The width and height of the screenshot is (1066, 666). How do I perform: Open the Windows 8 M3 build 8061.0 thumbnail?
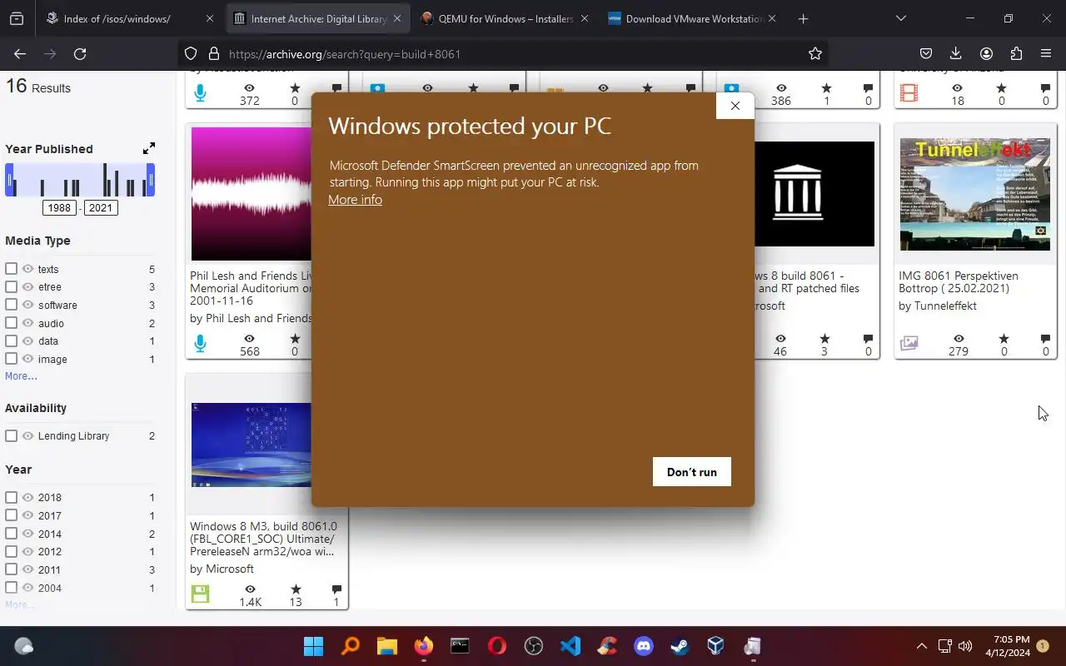(x=252, y=445)
